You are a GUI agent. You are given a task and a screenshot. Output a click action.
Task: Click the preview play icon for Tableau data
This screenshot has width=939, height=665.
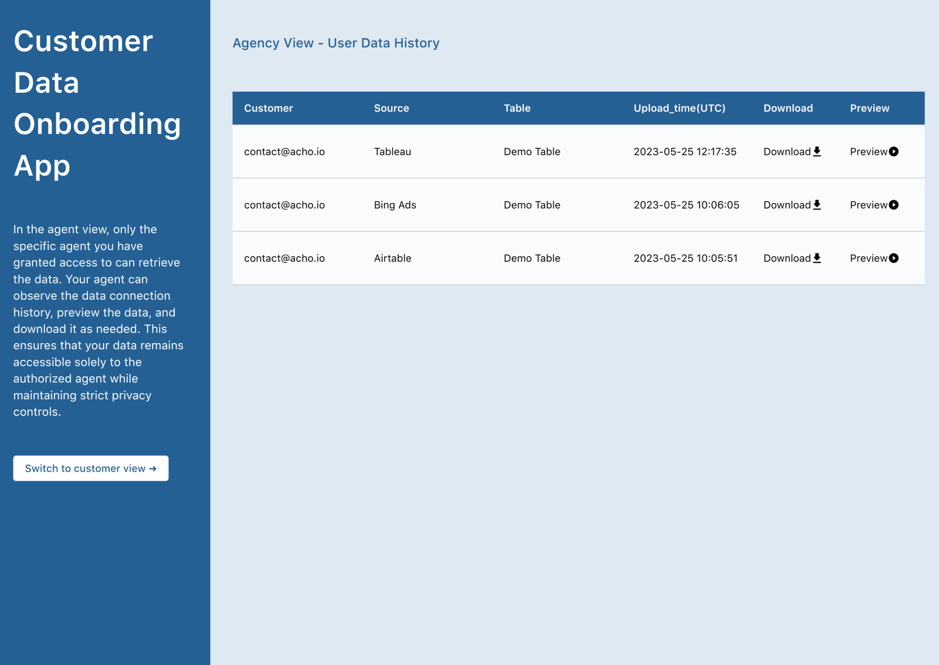894,151
